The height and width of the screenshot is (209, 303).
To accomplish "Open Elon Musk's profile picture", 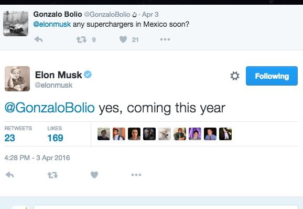I will pyautogui.click(x=17, y=79).
